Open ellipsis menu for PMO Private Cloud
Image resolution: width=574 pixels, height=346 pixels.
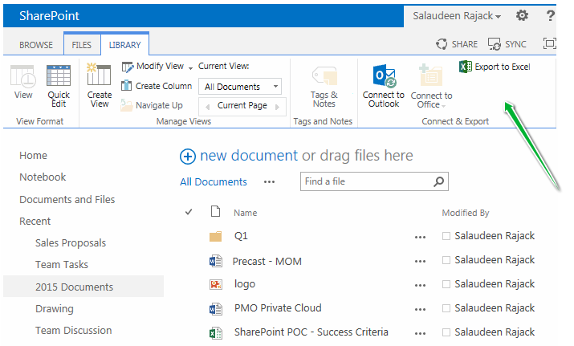click(420, 310)
